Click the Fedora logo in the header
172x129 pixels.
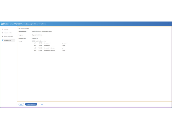coord(2,24)
